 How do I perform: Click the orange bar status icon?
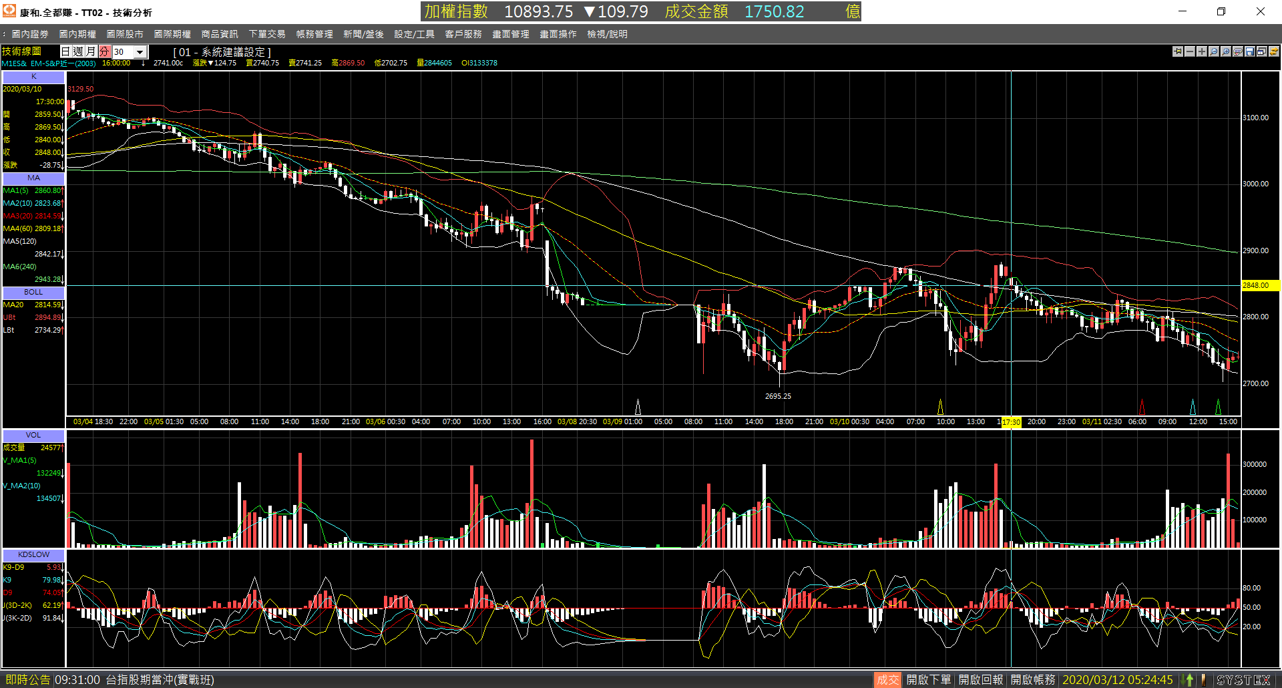[1203, 680]
